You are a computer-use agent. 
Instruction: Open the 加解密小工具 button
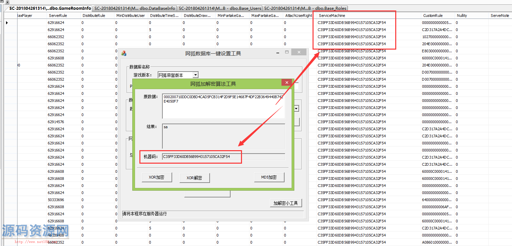[x=286, y=203]
